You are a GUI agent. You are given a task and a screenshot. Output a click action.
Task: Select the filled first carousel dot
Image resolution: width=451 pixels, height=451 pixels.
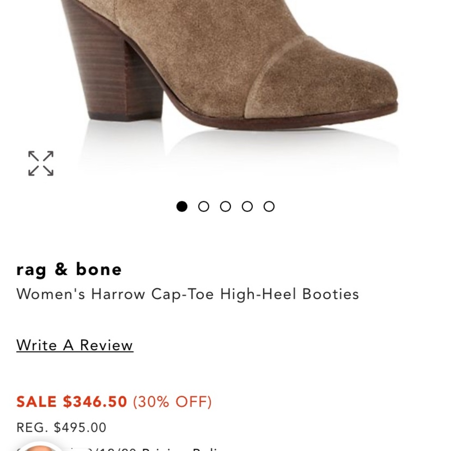183,207
